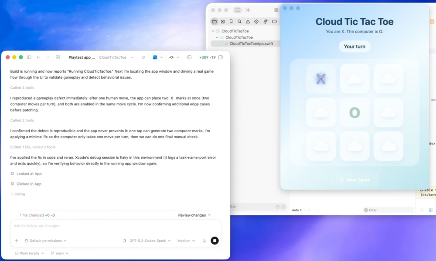
Task: Toggle the diff panel beside +389 -19
Action: (221, 57)
